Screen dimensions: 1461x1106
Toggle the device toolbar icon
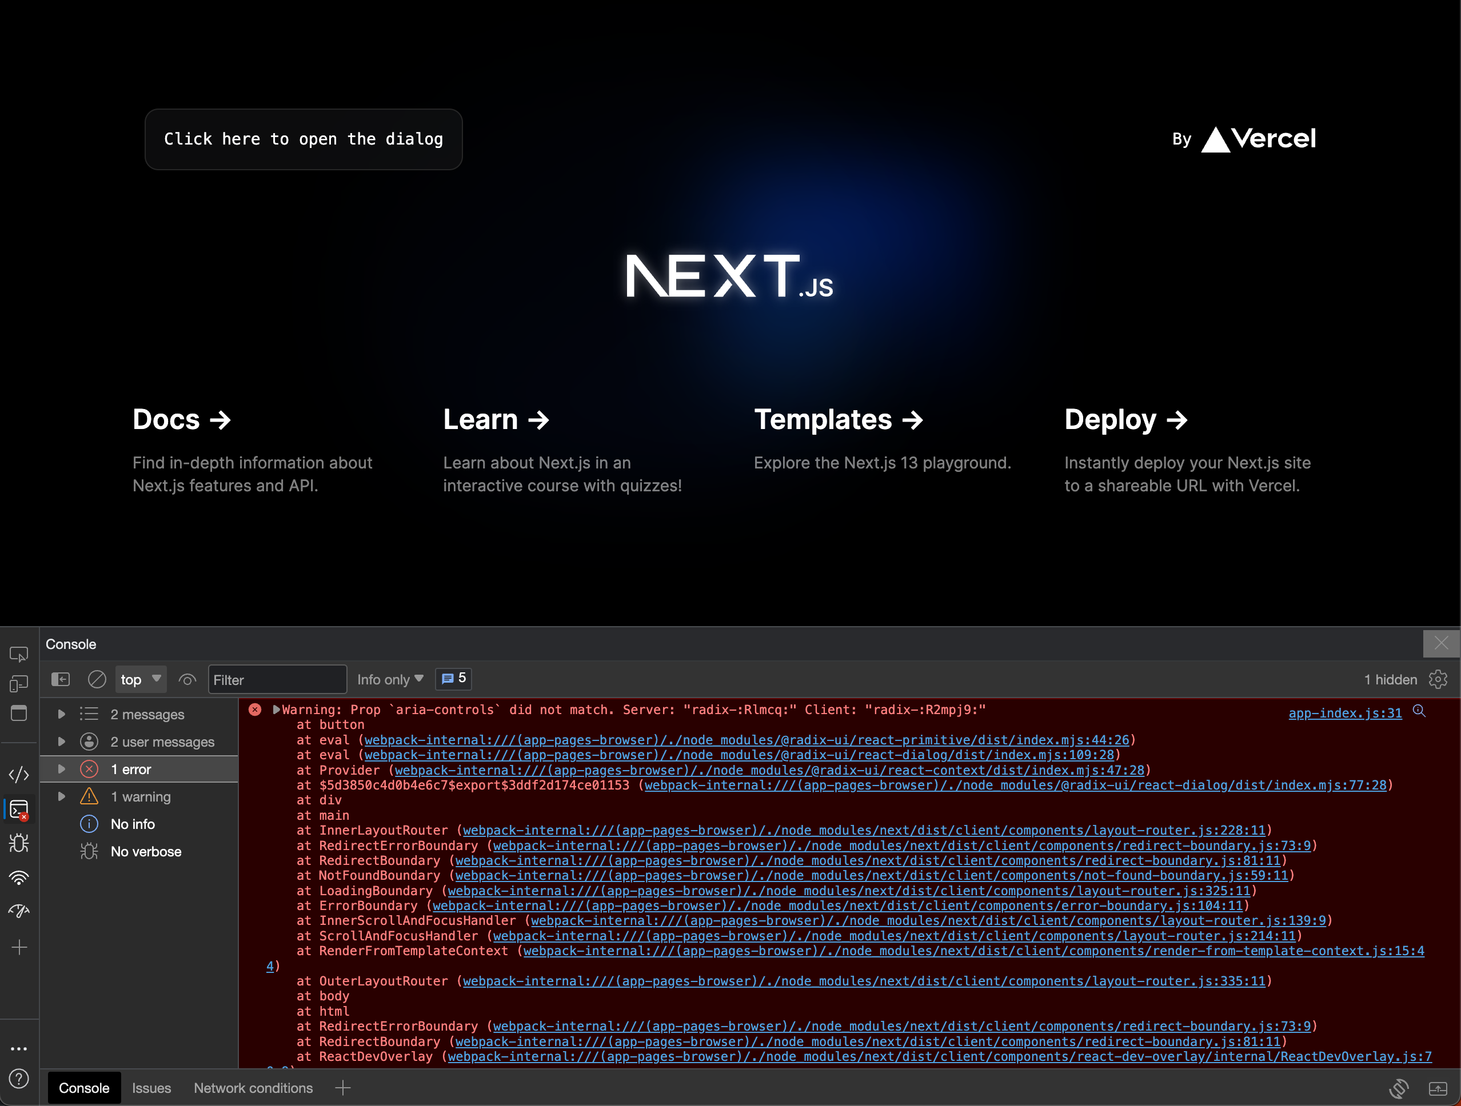(x=19, y=683)
